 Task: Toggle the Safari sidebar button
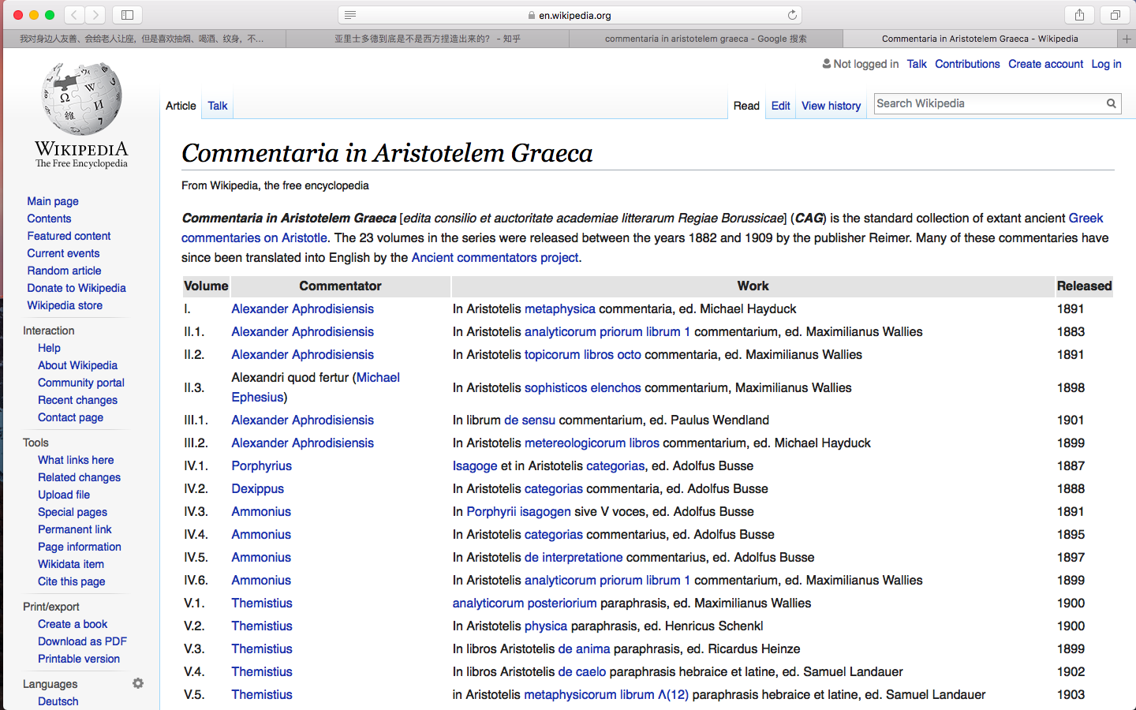tap(127, 15)
